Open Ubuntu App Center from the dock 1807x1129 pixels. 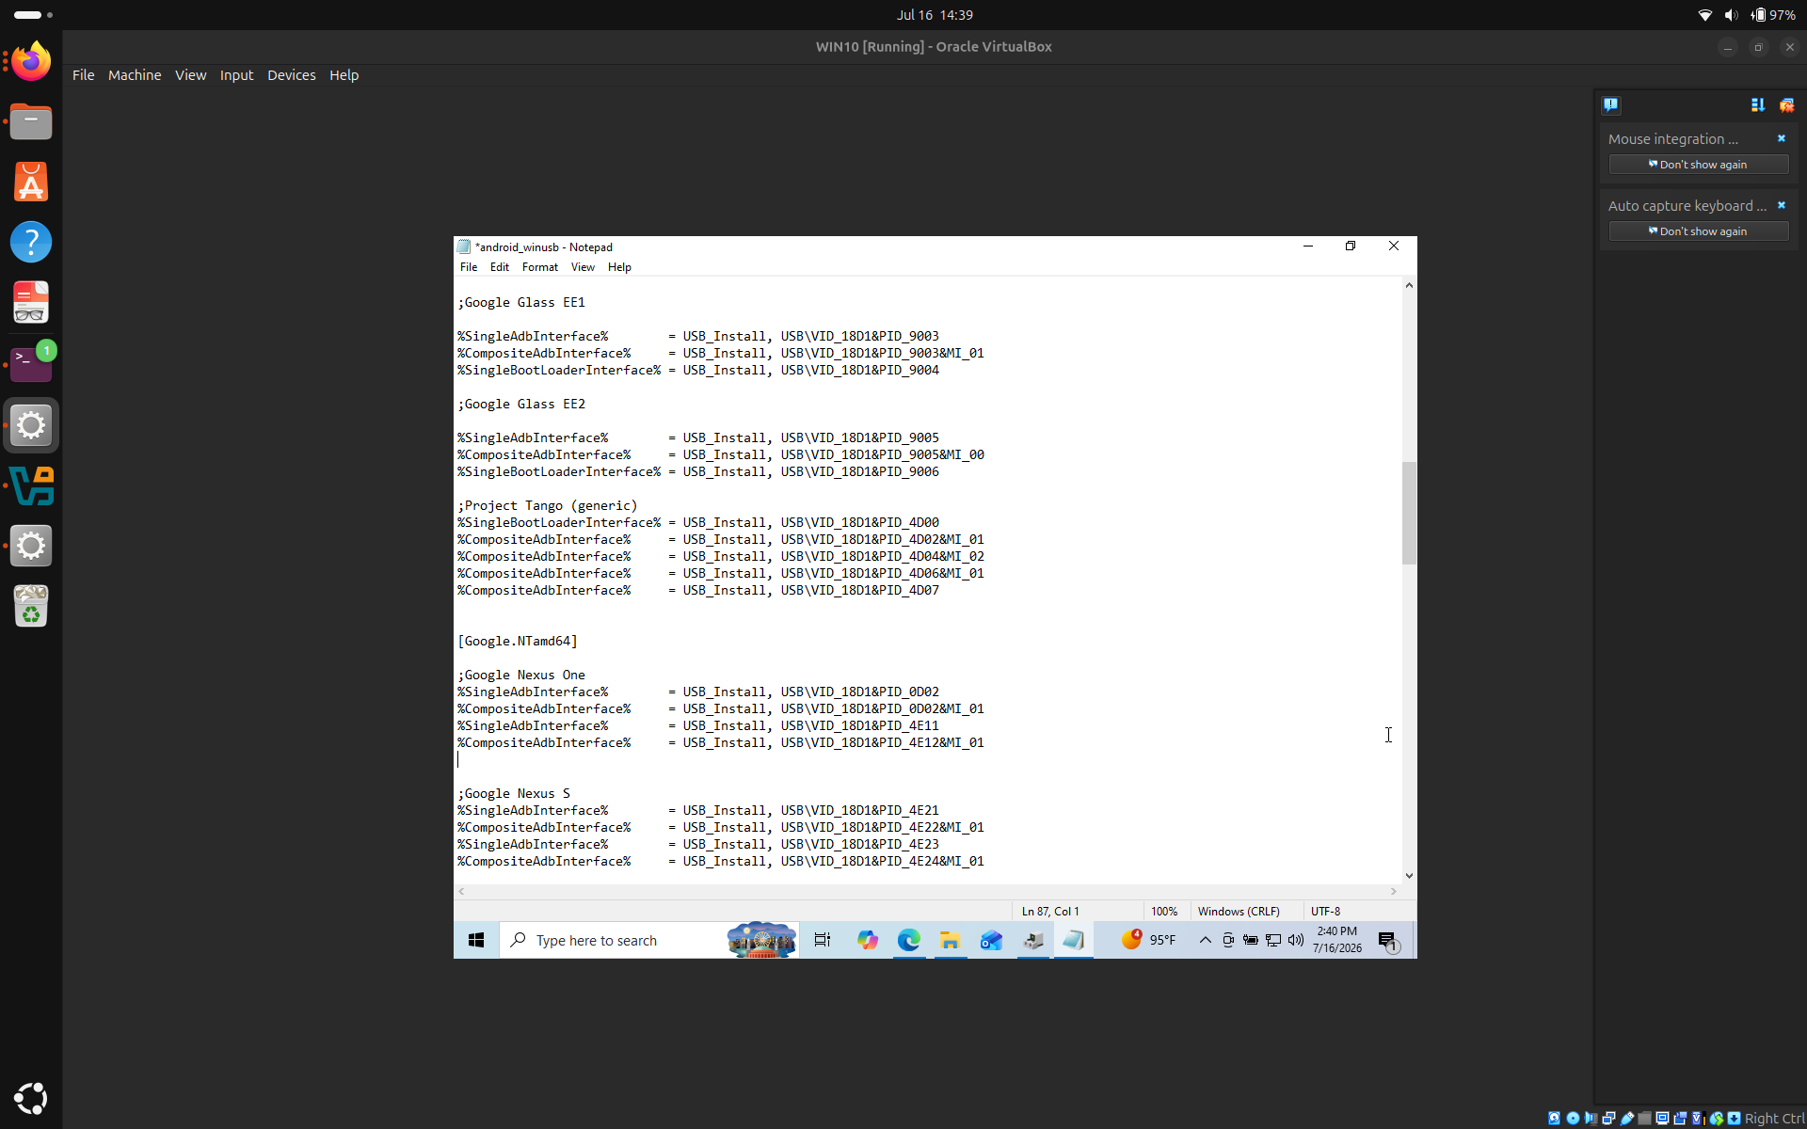[31, 183]
